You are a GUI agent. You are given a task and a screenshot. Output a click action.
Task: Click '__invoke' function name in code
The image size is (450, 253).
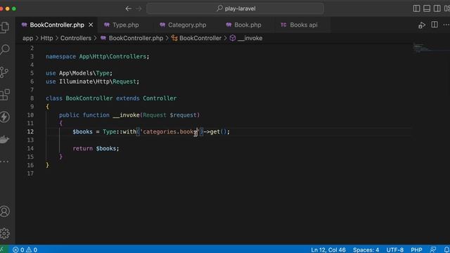[127, 115]
